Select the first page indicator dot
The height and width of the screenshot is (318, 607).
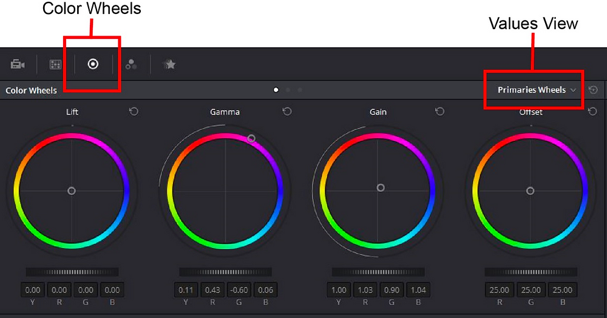(x=276, y=90)
